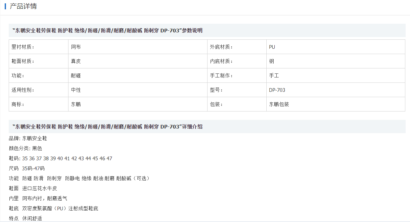Click the 外底材质 label cell
410x222 pixels.
point(237,47)
